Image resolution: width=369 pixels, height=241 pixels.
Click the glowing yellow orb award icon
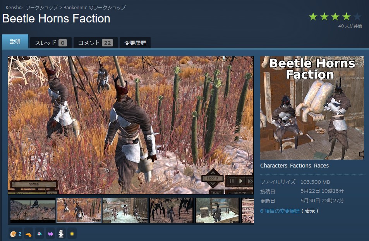tap(72, 234)
